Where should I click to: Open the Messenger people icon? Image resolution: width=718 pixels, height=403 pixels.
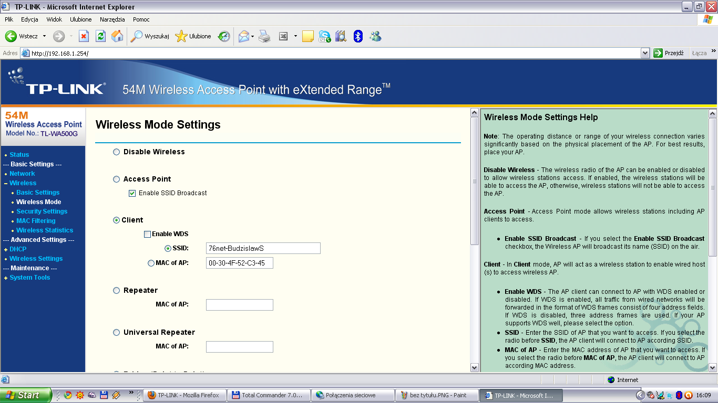(x=375, y=36)
